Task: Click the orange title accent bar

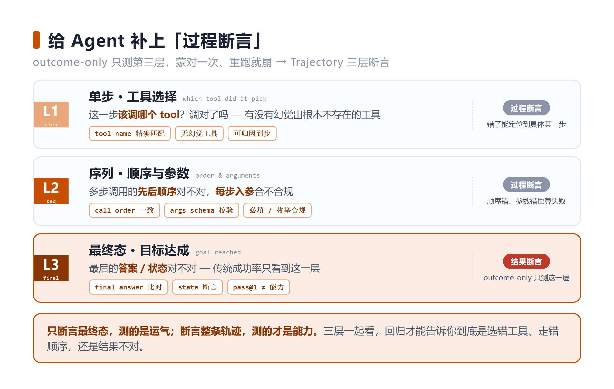Action: (36, 40)
